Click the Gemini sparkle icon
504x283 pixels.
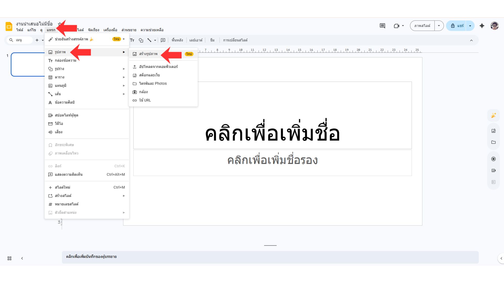tap(482, 26)
